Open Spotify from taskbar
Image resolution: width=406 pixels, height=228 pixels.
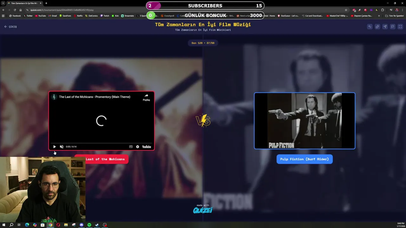tap(89, 225)
